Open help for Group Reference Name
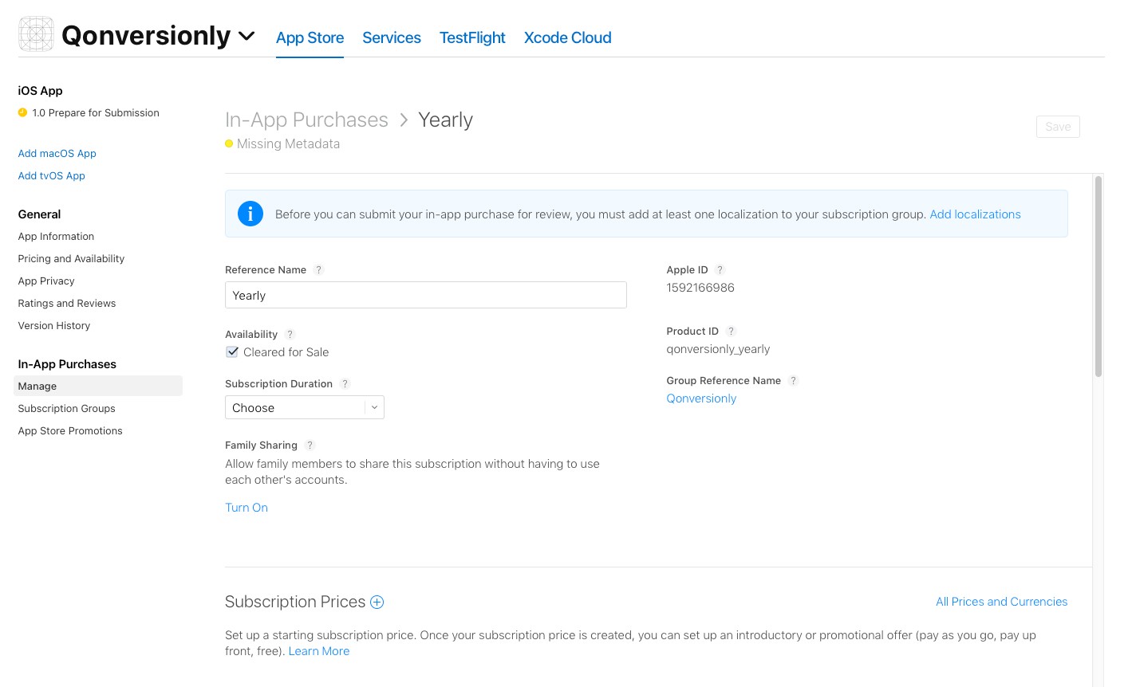The image size is (1132, 687). (x=793, y=381)
